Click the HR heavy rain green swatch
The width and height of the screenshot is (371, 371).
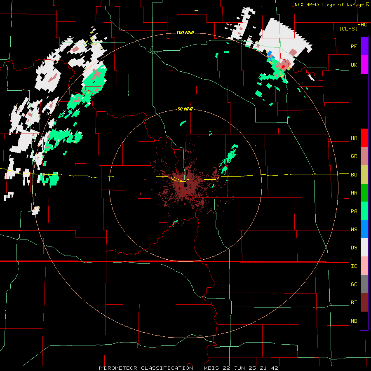[x=364, y=193]
